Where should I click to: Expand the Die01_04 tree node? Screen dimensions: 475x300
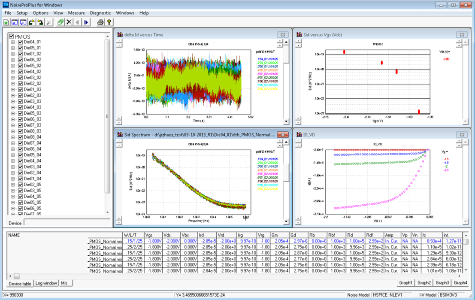13,179
